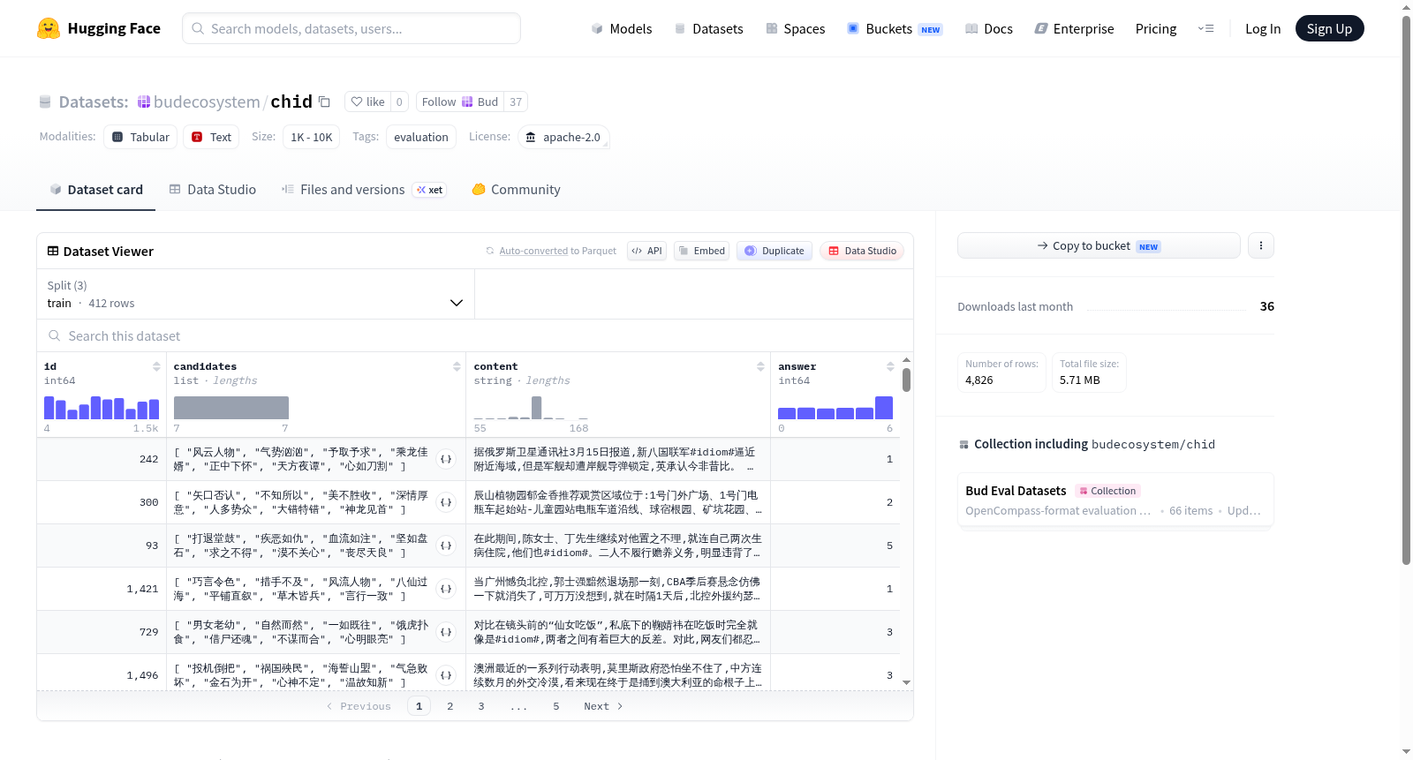Click the id column histogram

[102, 407]
